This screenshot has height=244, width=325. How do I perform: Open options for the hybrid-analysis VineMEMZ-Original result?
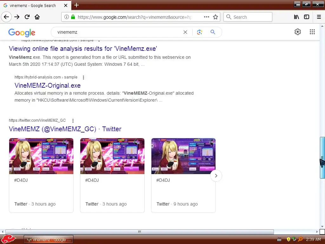point(83,78)
